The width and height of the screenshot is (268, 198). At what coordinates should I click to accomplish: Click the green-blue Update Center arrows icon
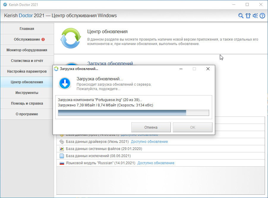(71, 38)
